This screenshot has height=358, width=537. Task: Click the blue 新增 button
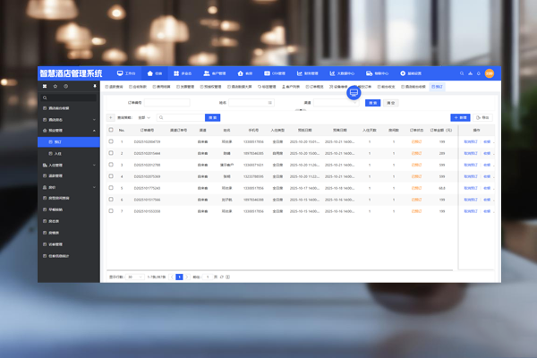(x=460, y=117)
